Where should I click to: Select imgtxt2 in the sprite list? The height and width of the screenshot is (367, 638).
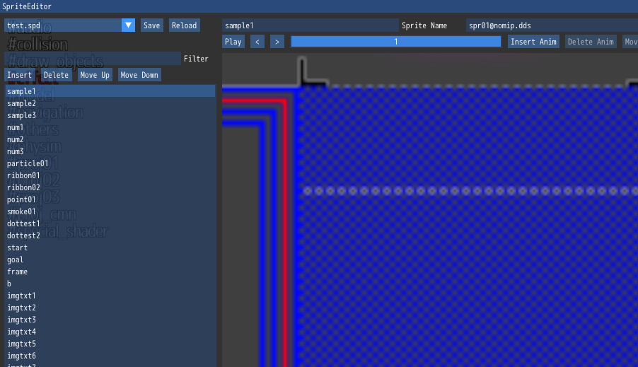click(x=110, y=308)
